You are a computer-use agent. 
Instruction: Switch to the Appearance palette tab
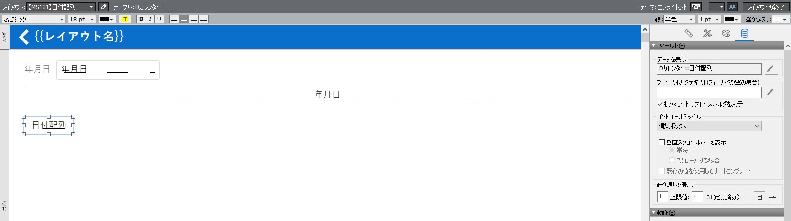726,33
